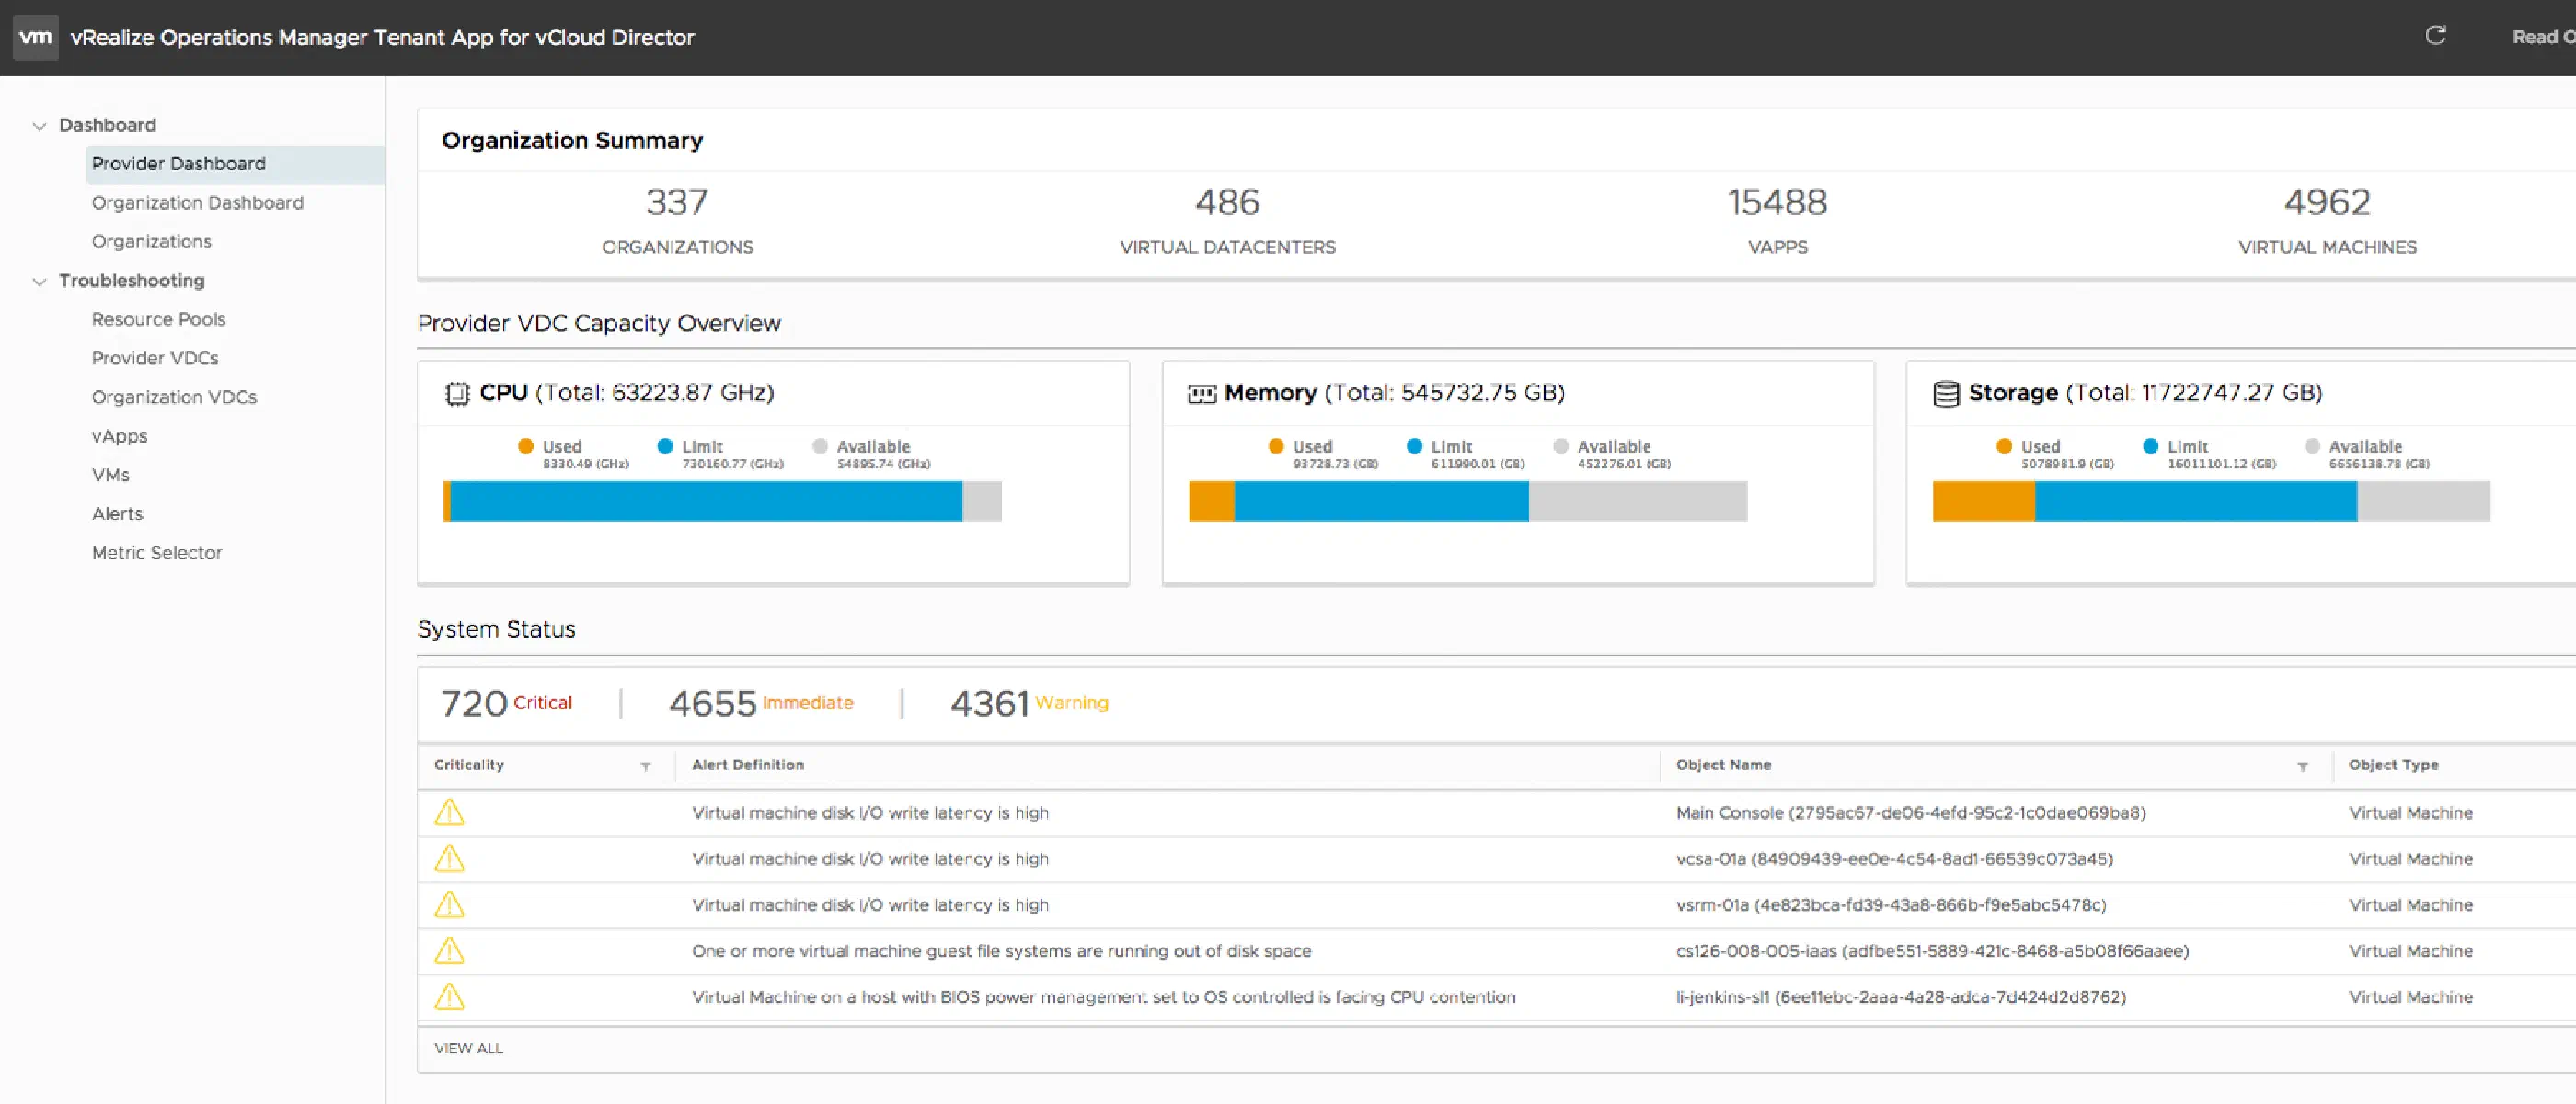Image resolution: width=2576 pixels, height=1104 pixels.
Task: Click the 4361 Warning alerts count
Action: coord(989,704)
